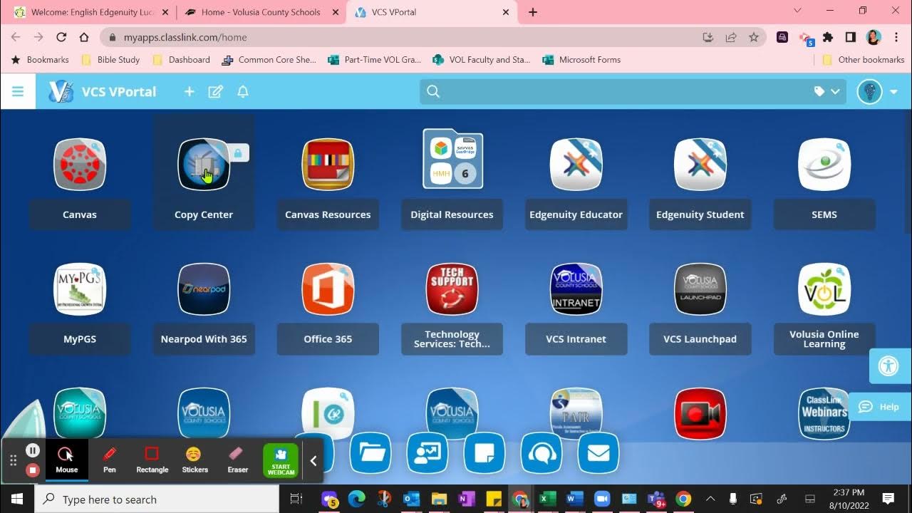The image size is (912, 513).
Task: Open a new browser tab
Action: (x=533, y=12)
